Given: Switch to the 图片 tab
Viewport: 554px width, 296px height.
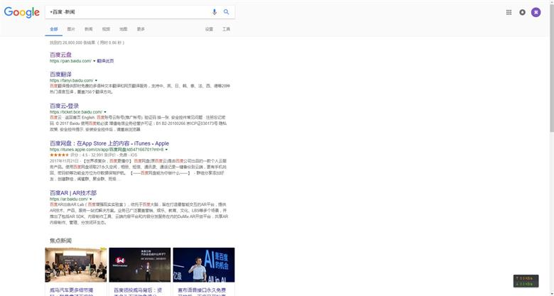Looking at the screenshot, I should (71, 29).
